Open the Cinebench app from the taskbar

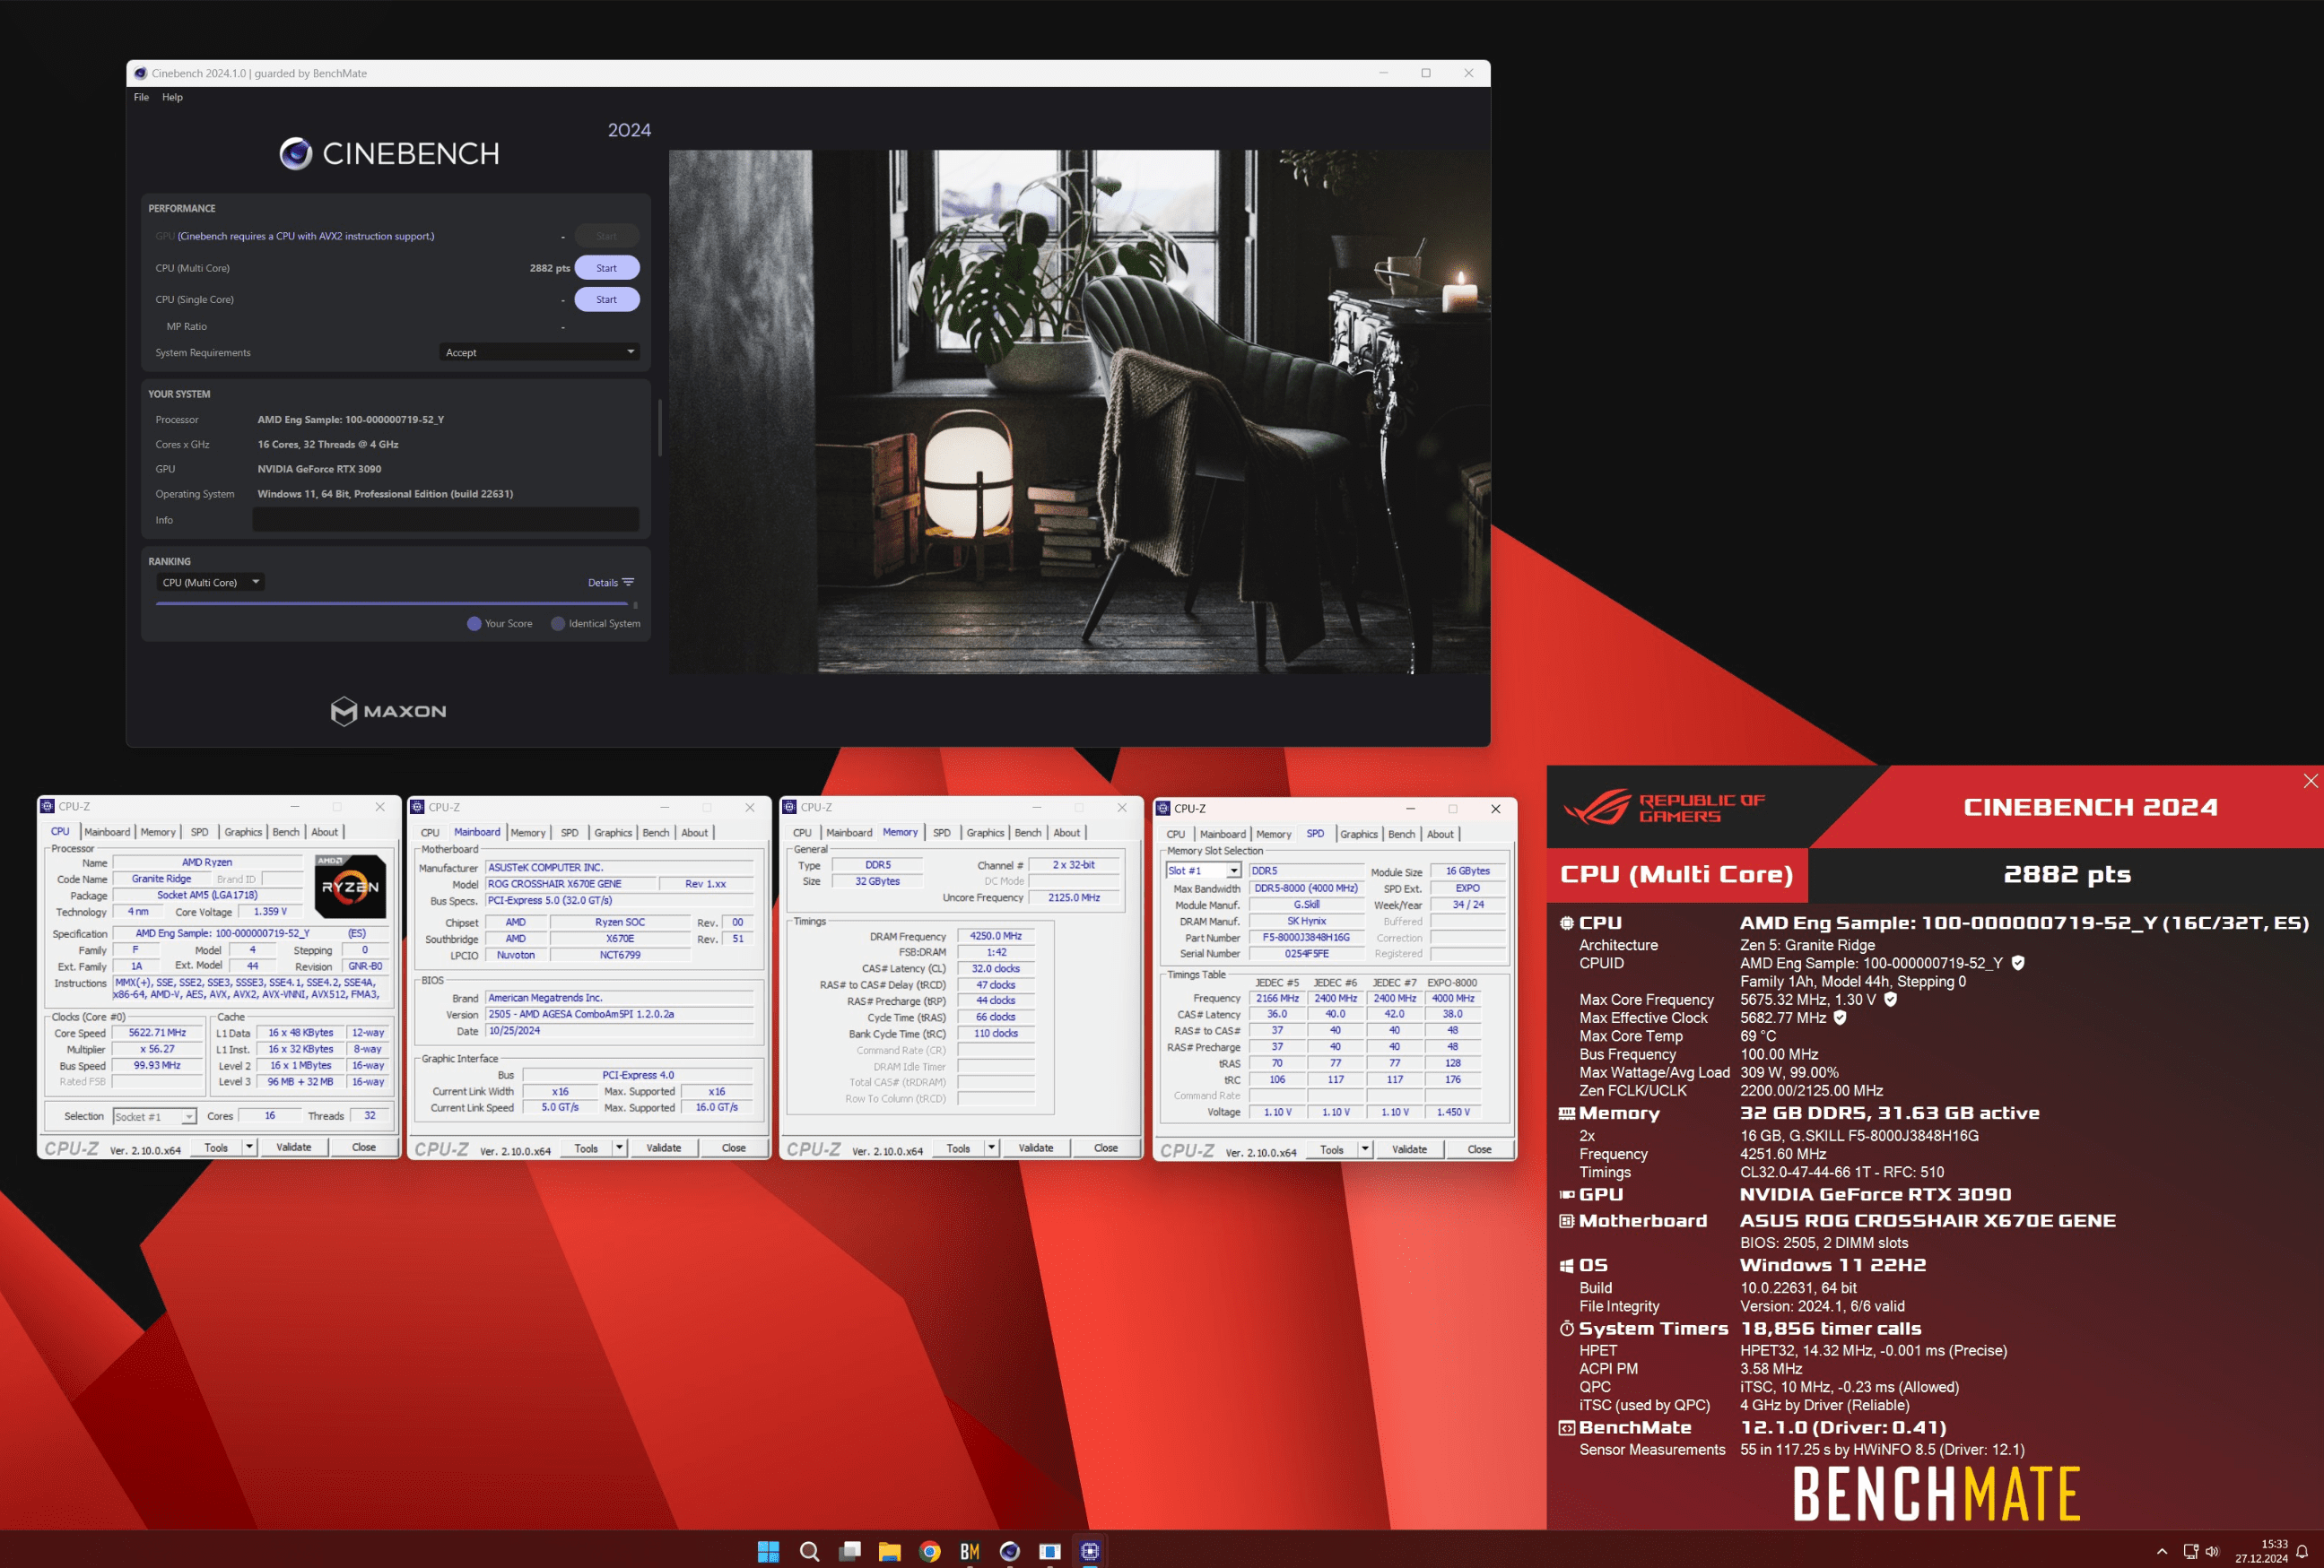click(1010, 1551)
